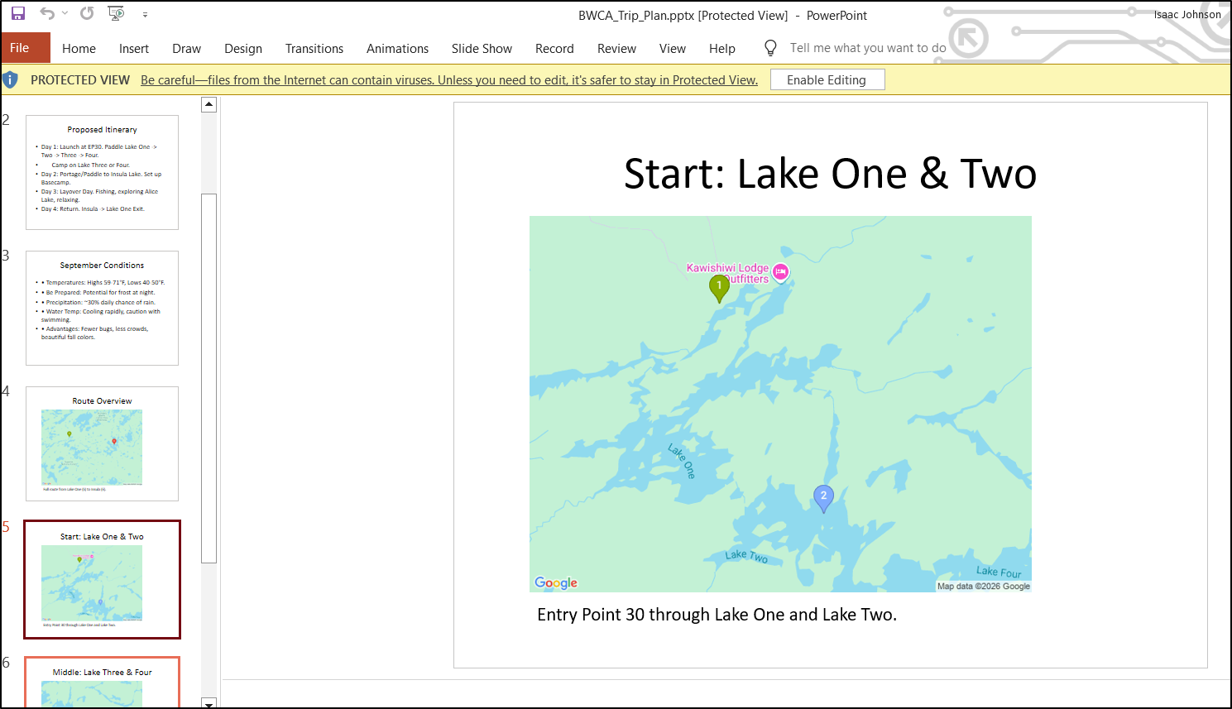Open the Undo history dropdown arrow
The width and height of the screenshot is (1232, 709).
(65, 14)
